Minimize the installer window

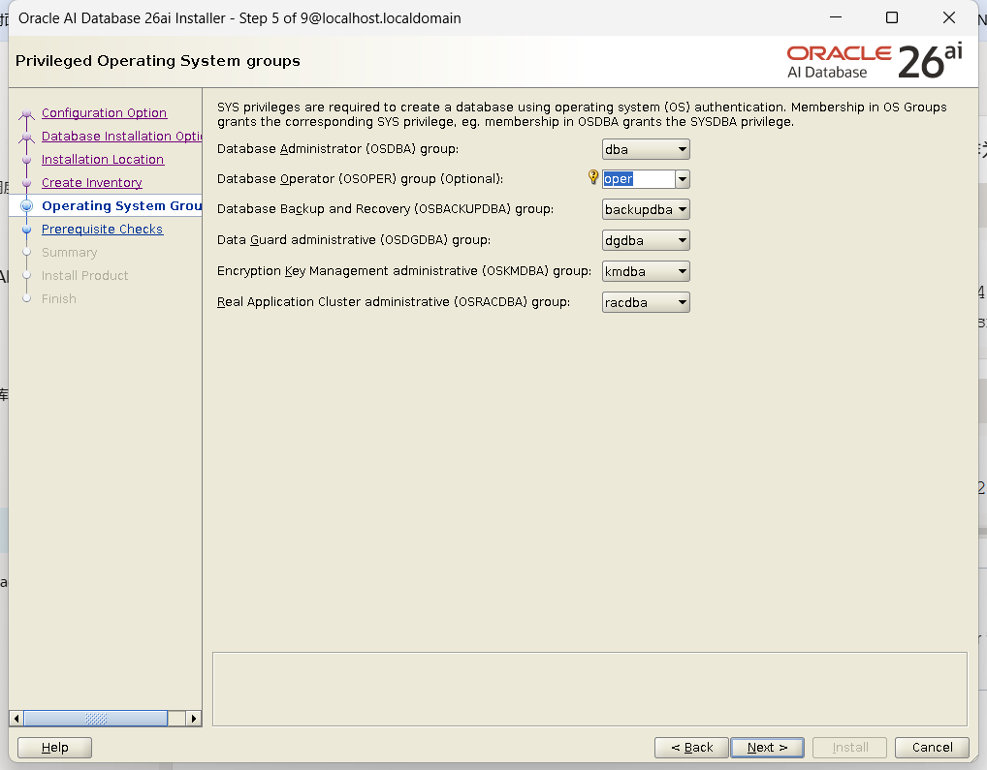pyautogui.click(x=836, y=17)
